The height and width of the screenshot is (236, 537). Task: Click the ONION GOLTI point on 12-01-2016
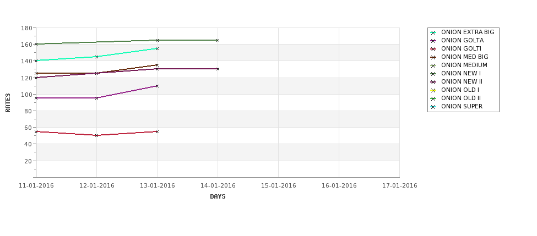click(x=96, y=135)
